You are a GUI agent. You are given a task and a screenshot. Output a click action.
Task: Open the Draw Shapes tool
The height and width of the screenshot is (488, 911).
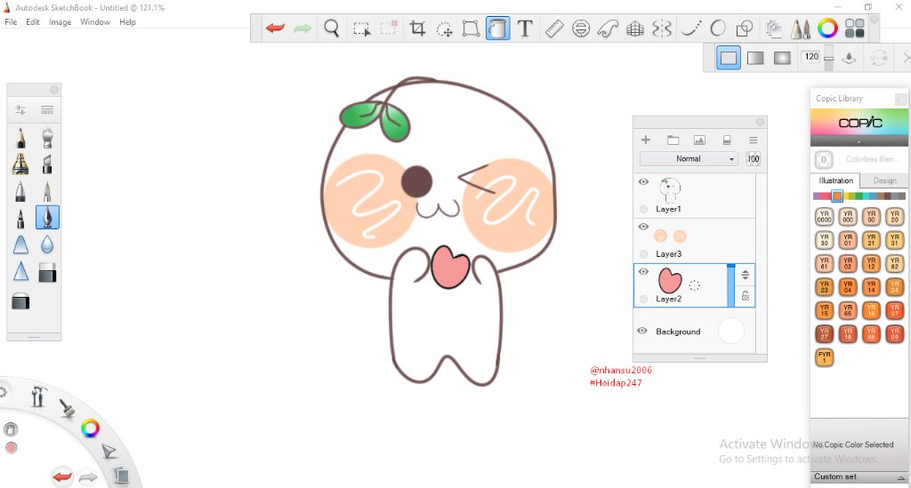[745, 28]
